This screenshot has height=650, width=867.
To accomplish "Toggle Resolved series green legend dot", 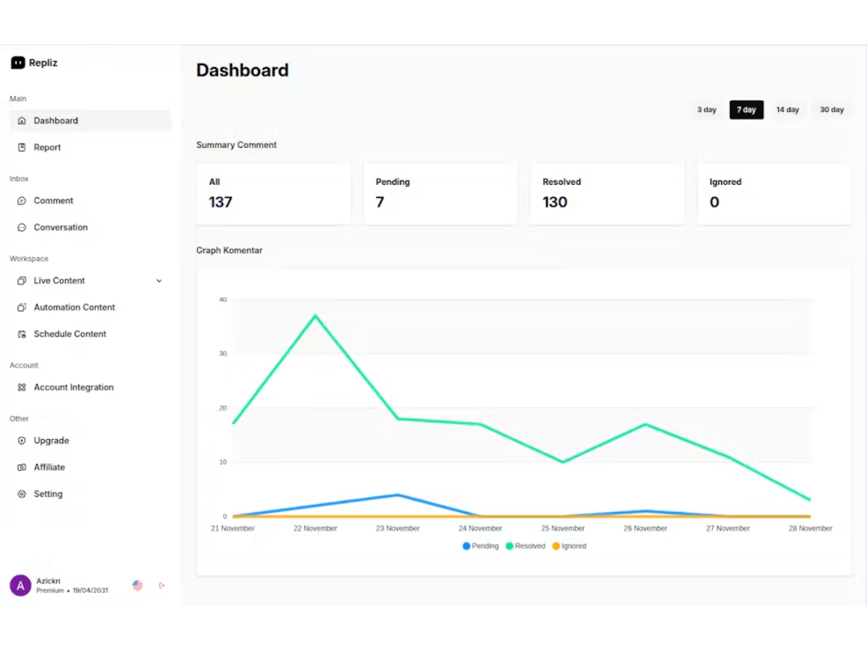I will pos(509,546).
